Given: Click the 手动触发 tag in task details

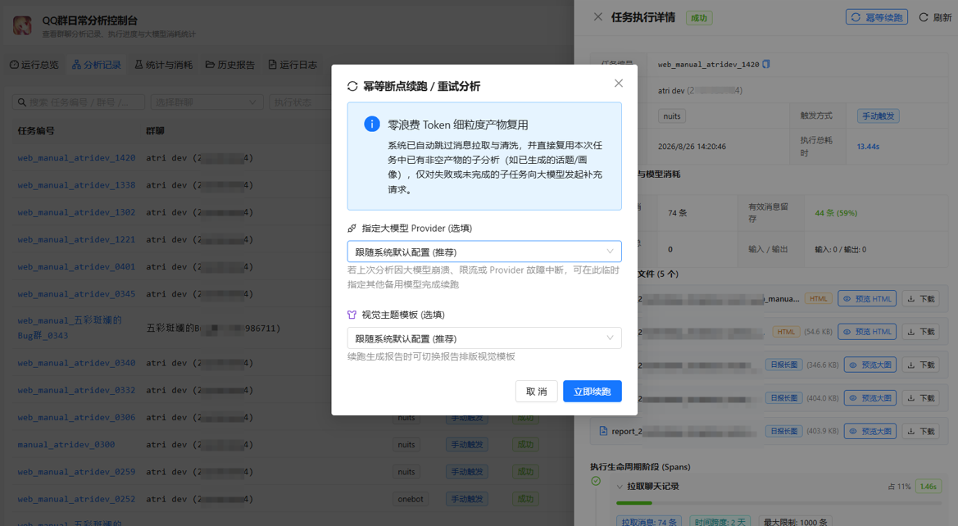Looking at the screenshot, I should coord(878,116).
